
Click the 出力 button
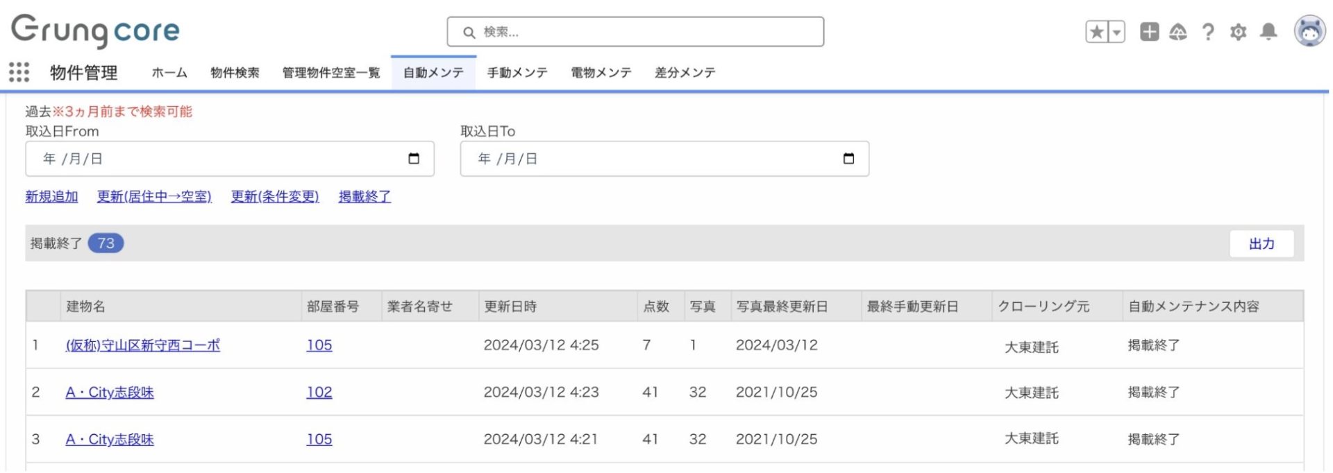[1261, 244]
